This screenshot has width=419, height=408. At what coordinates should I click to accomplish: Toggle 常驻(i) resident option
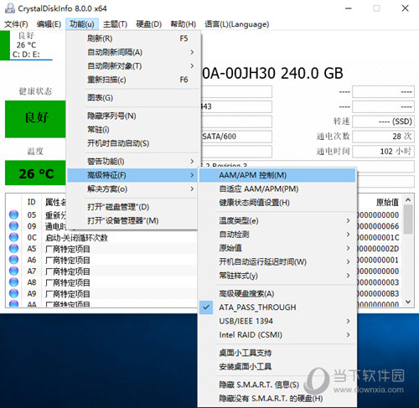coord(133,129)
